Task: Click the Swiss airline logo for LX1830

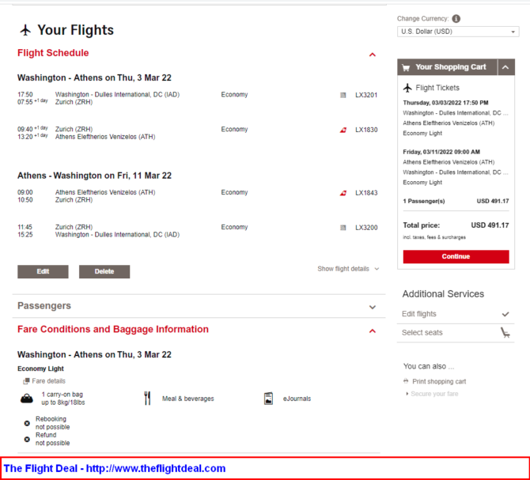Action: pyautogui.click(x=343, y=130)
